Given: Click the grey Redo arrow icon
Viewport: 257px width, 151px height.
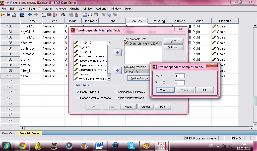Looking at the screenshot, I should [x=36, y=15].
